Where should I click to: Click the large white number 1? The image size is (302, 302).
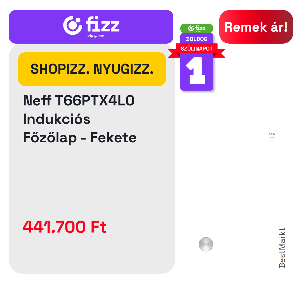tap(196, 70)
